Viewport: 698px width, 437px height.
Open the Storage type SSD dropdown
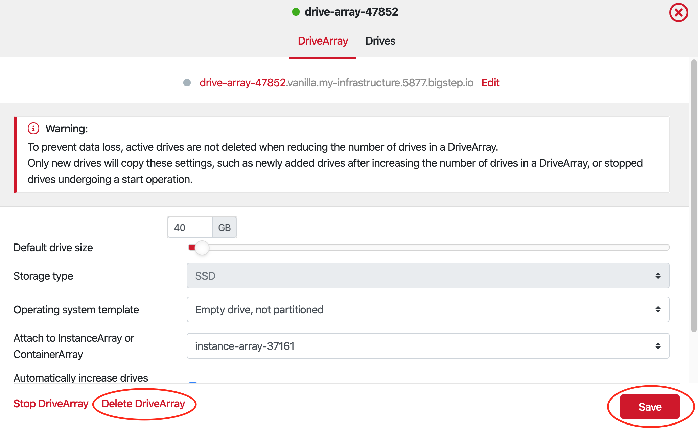coord(428,276)
